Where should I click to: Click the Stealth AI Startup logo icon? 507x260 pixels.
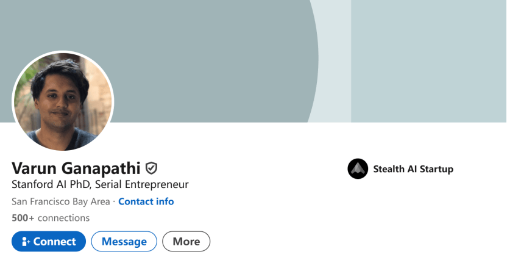tap(358, 169)
